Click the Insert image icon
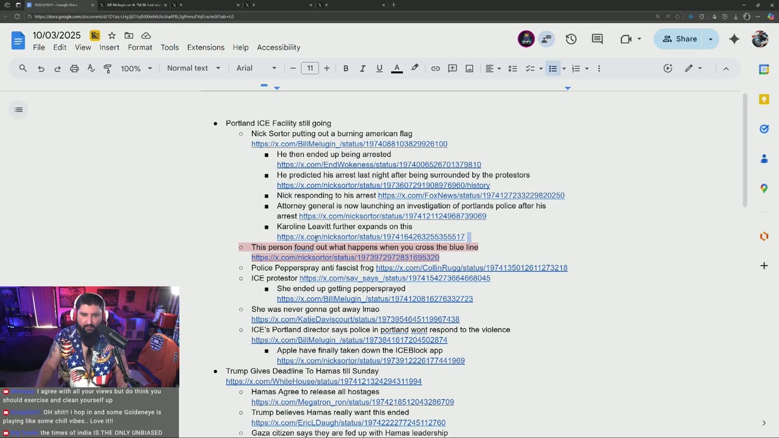Viewport: 779px width, 438px height. [469, 69]
